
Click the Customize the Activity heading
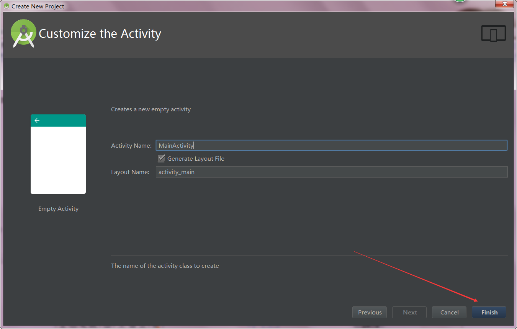[100, 34]
